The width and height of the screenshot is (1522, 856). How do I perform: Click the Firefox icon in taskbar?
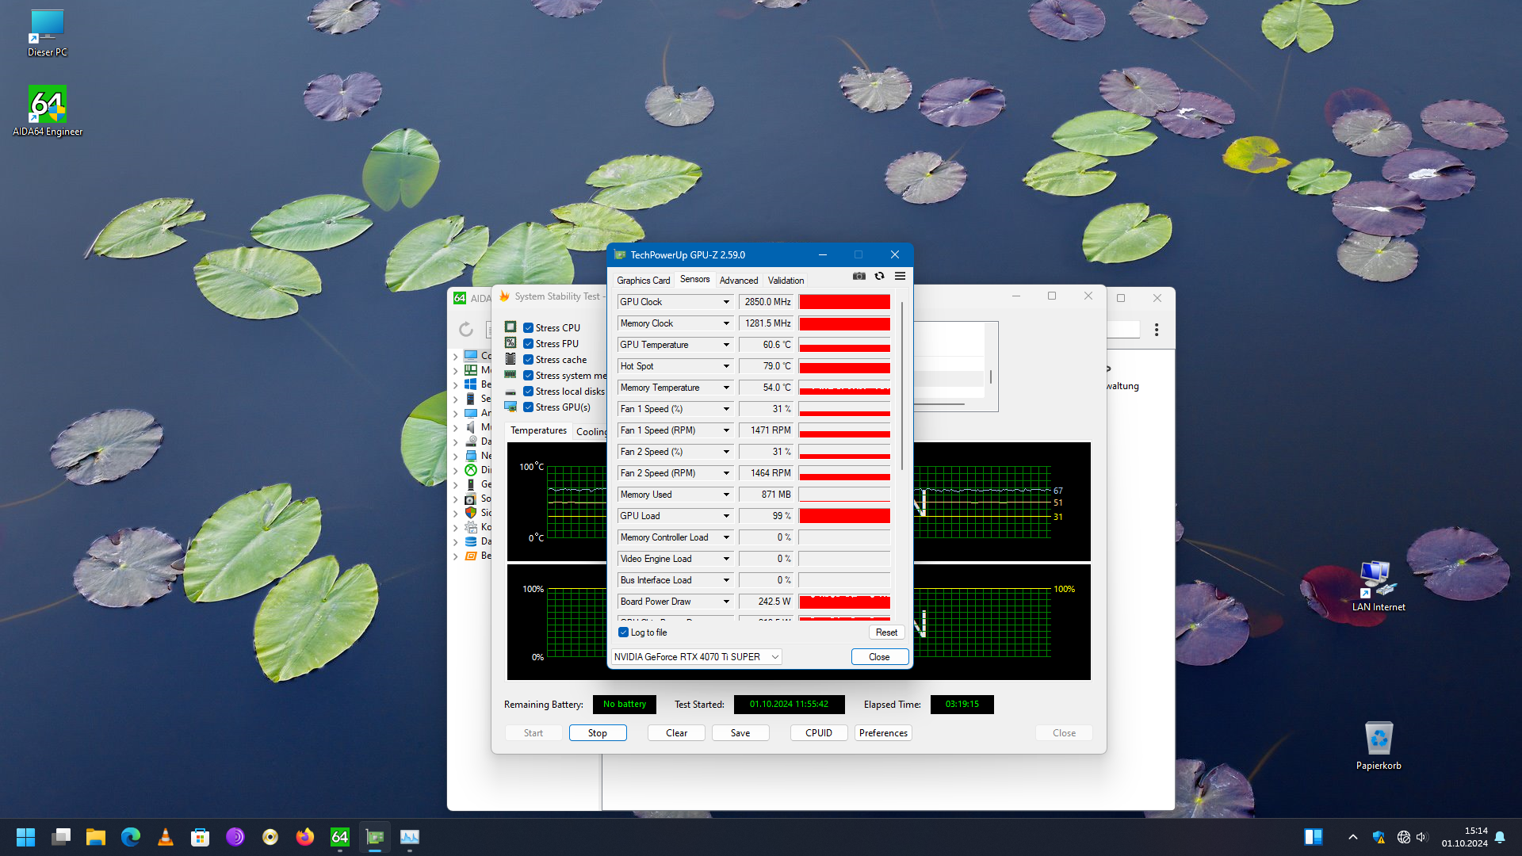pos(305,837)
